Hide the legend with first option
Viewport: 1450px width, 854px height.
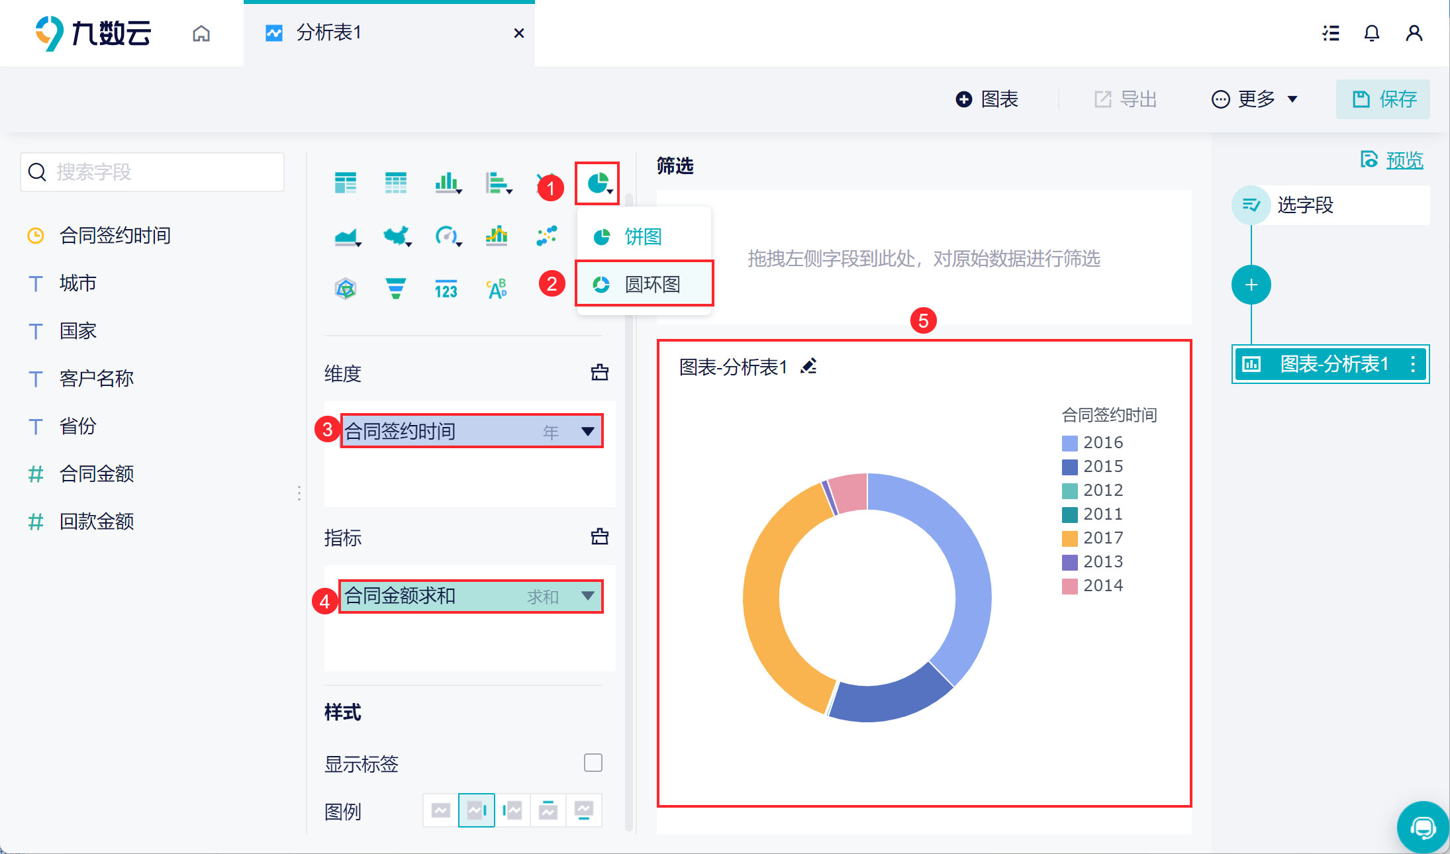click(x=441, y=810)
